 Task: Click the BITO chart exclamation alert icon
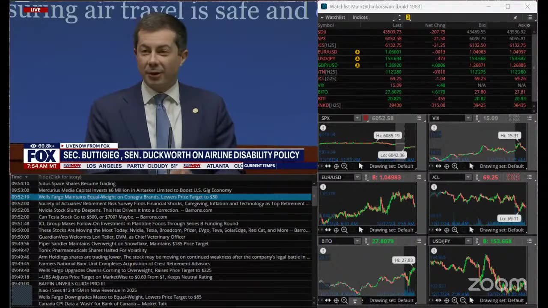[323, 251]
